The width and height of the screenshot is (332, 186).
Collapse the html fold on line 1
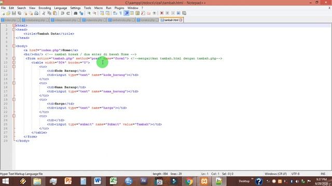click(14, 25)
